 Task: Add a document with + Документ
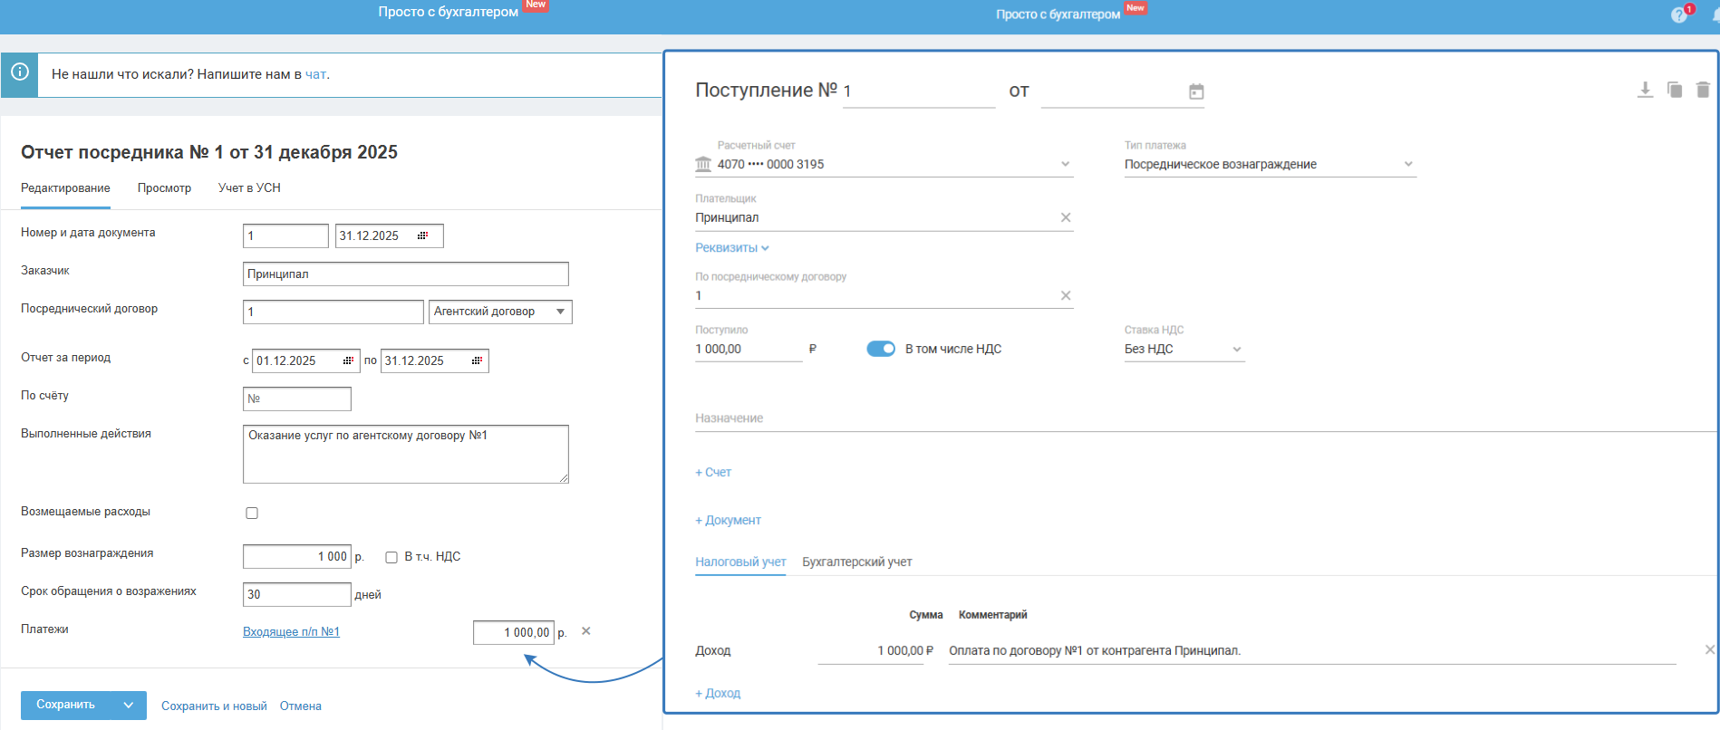(x=728, y=520)
